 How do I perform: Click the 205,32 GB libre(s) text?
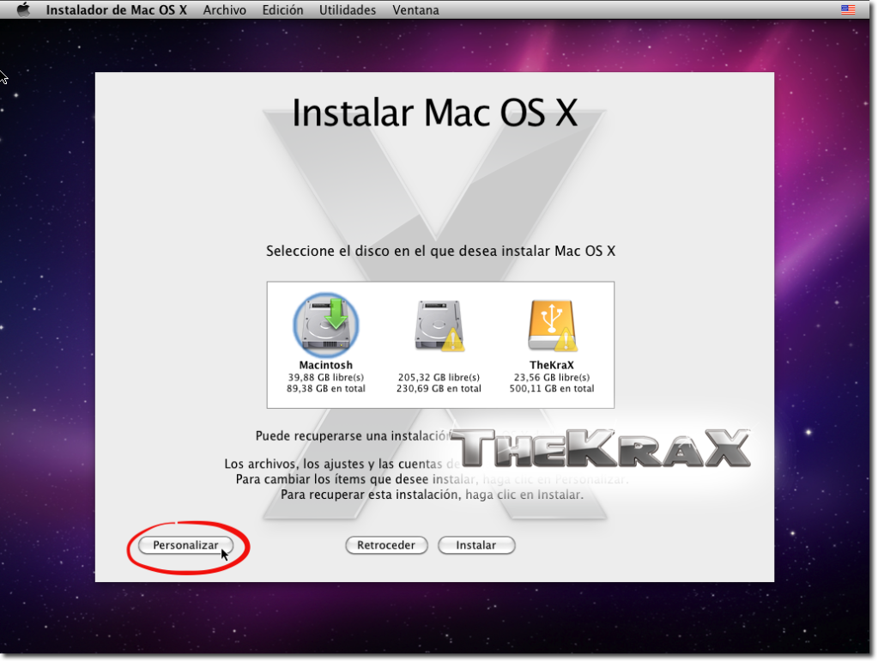(x=439, y=378)
